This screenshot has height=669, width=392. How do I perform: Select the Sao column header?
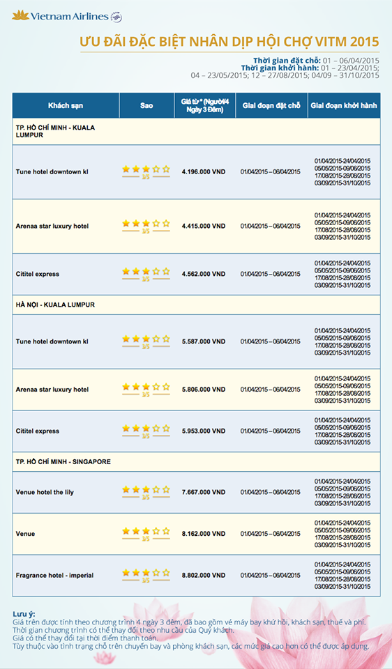click(146, 105)
